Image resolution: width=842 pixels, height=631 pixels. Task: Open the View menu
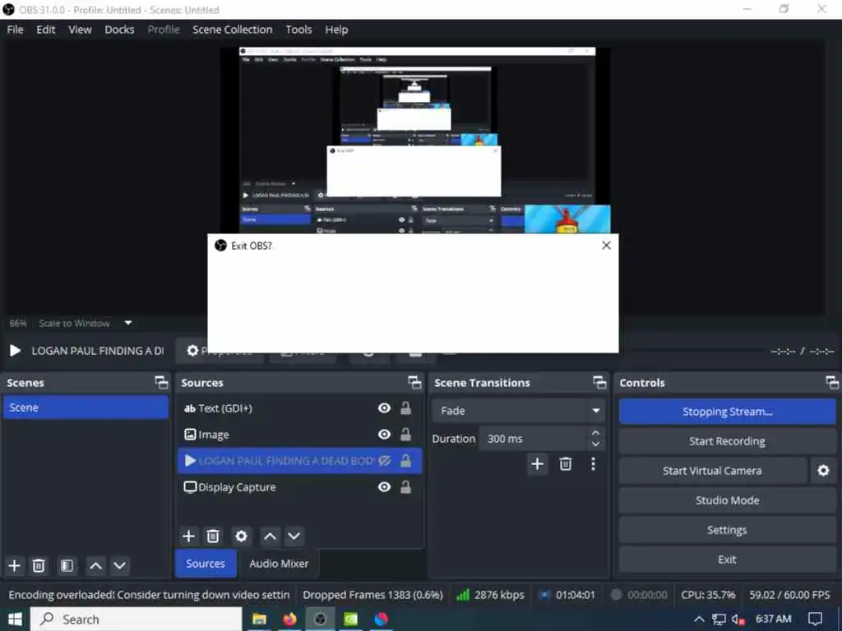(x=80, y=30)
